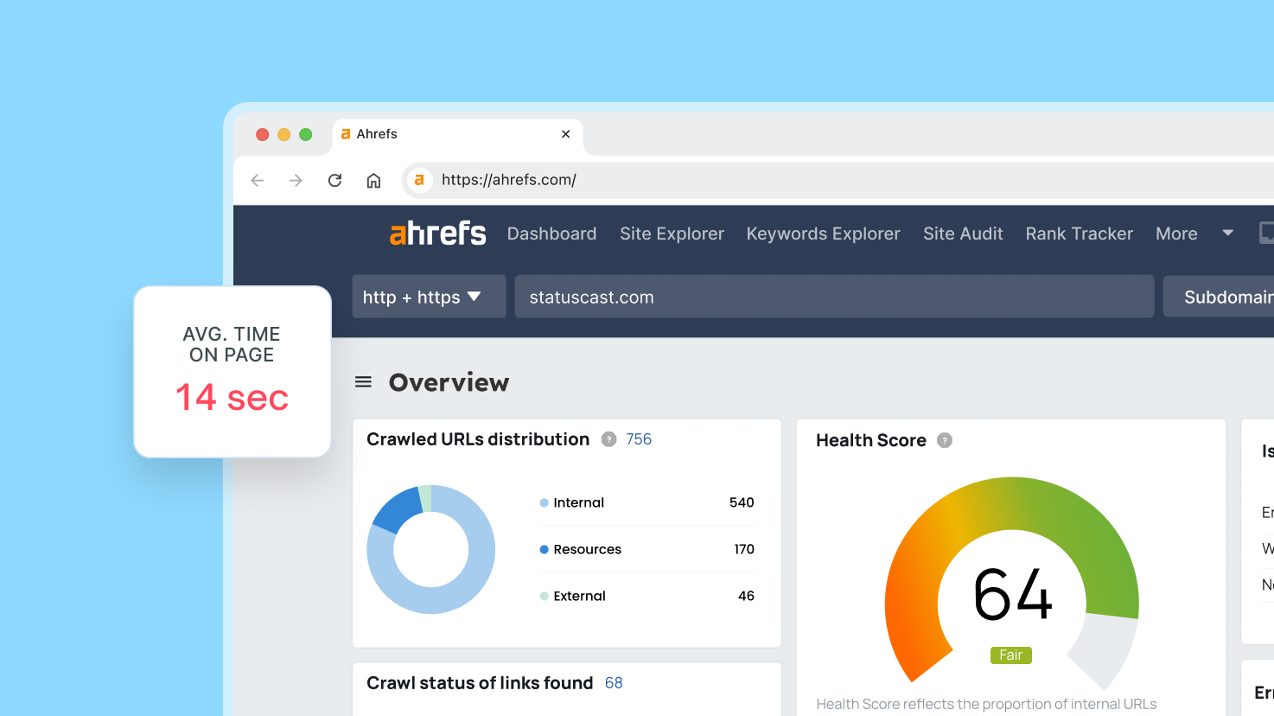
Task: Open the Dashboard menu item
Action: click(x=551, y=233)
